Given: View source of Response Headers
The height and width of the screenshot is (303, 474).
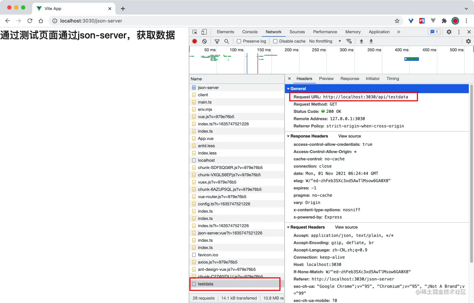Looking at the screenshot, I should [x=350, y=136].
